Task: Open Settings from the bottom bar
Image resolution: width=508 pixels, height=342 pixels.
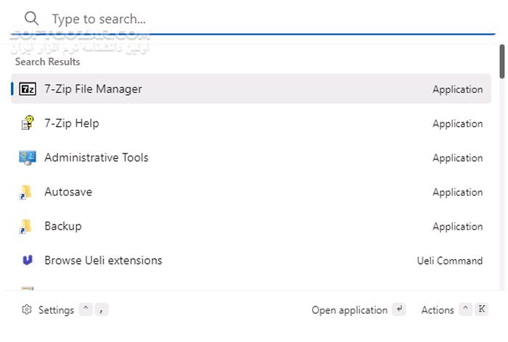Action: (x=65, y=309)
